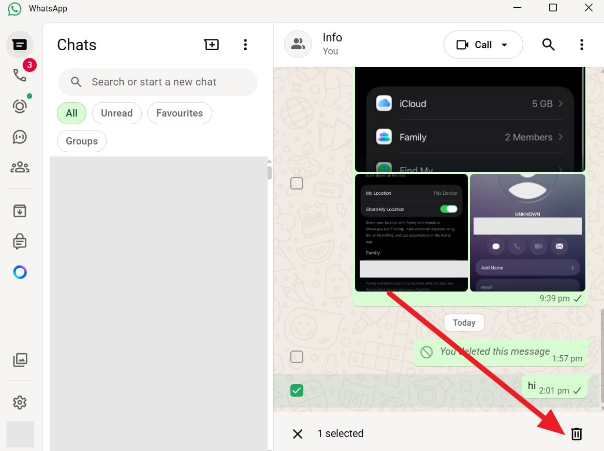Click the chat list scrollbar

click(x=269, y=172)
